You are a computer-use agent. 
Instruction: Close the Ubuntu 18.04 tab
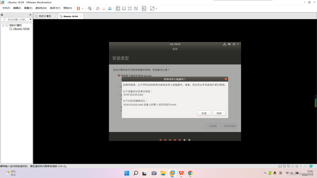click(81, 16)
